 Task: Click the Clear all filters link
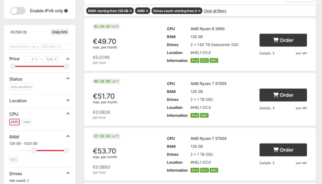[215, 11]
